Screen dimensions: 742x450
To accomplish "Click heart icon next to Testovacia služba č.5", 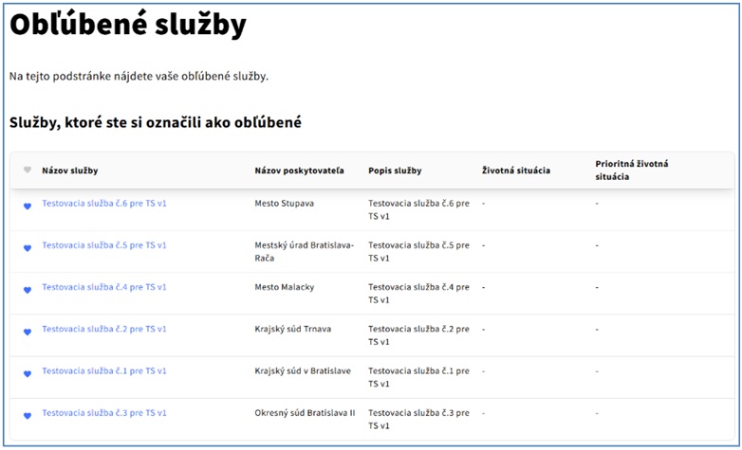I will click(x=28, y=248).
